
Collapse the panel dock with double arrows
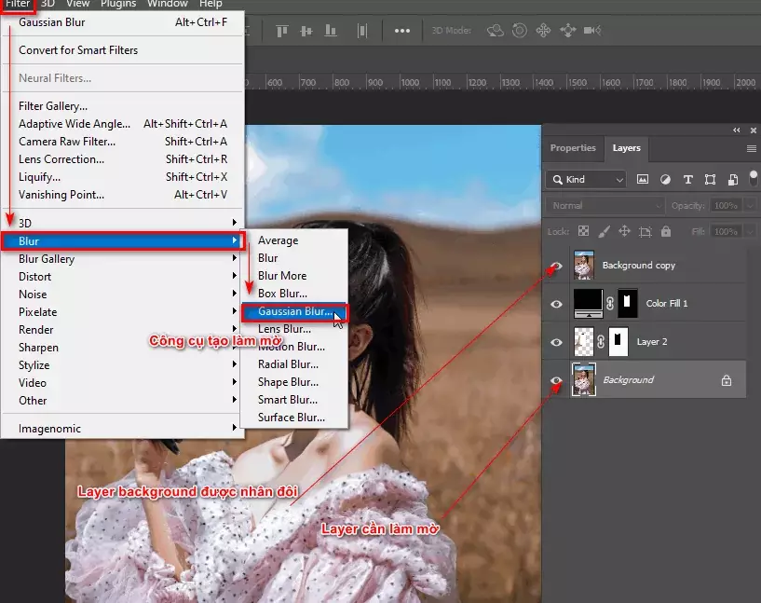(736, 130)
